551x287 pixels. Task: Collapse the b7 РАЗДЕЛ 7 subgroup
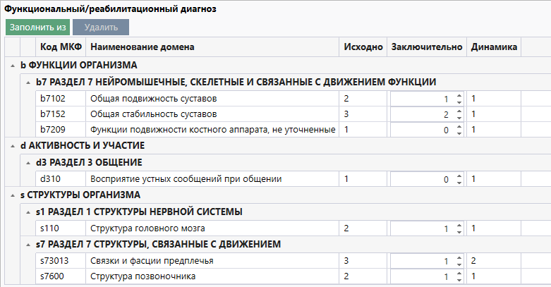(x=28, y=82)
